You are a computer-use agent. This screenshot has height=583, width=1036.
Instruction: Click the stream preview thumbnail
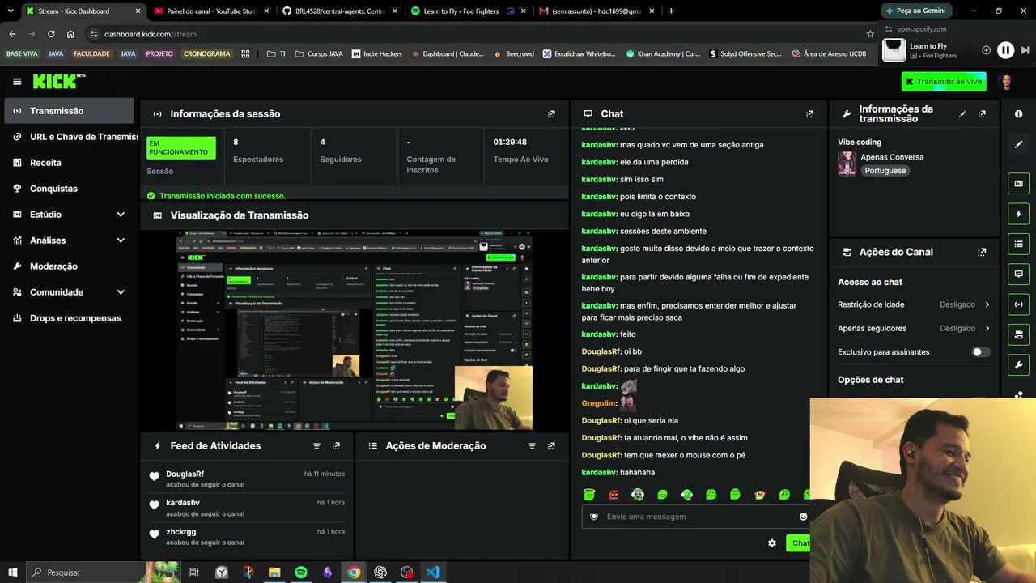pyautogui.click(x=355, y=330)
